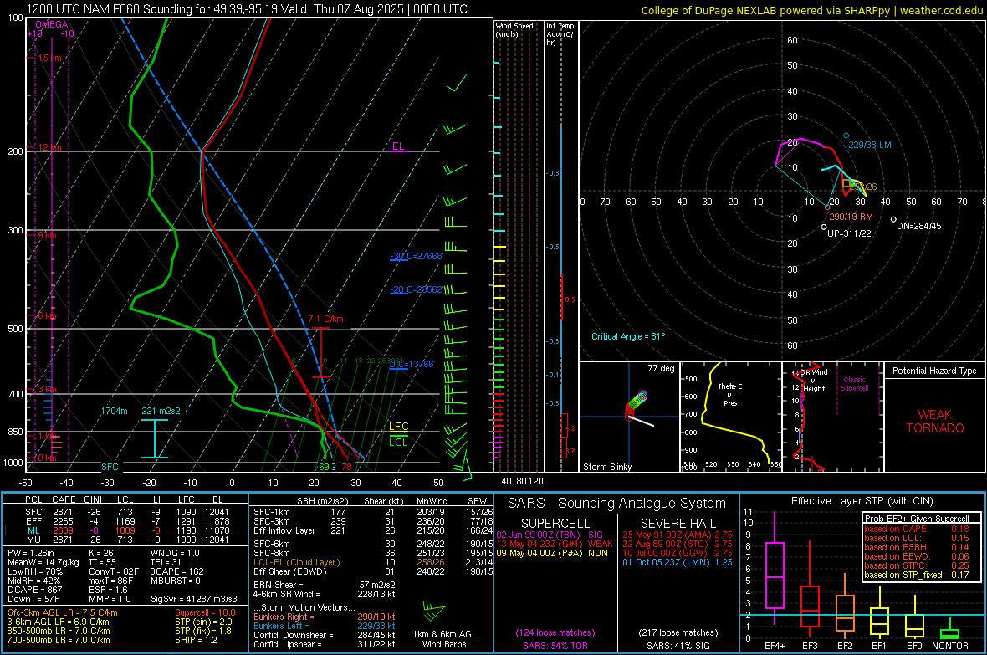Screen dimensions: 987x655
Task: Click the 0 C=13766' height label
Action: (412, 364)
